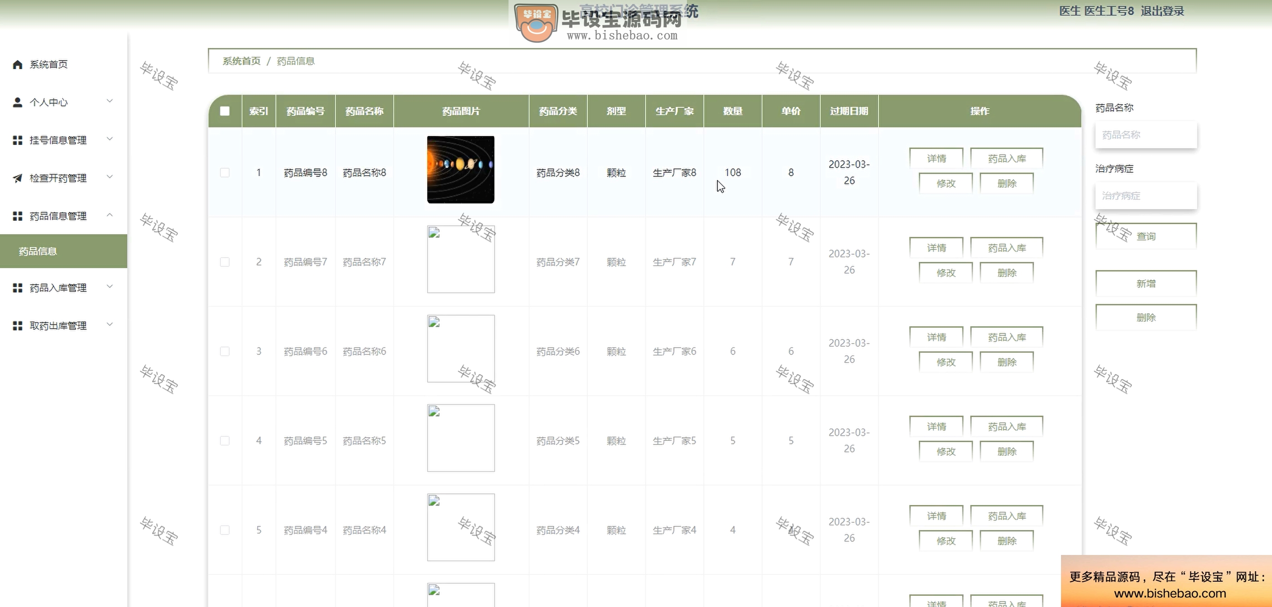
Task: Click the quantity value 108
Action: point(733,173)
